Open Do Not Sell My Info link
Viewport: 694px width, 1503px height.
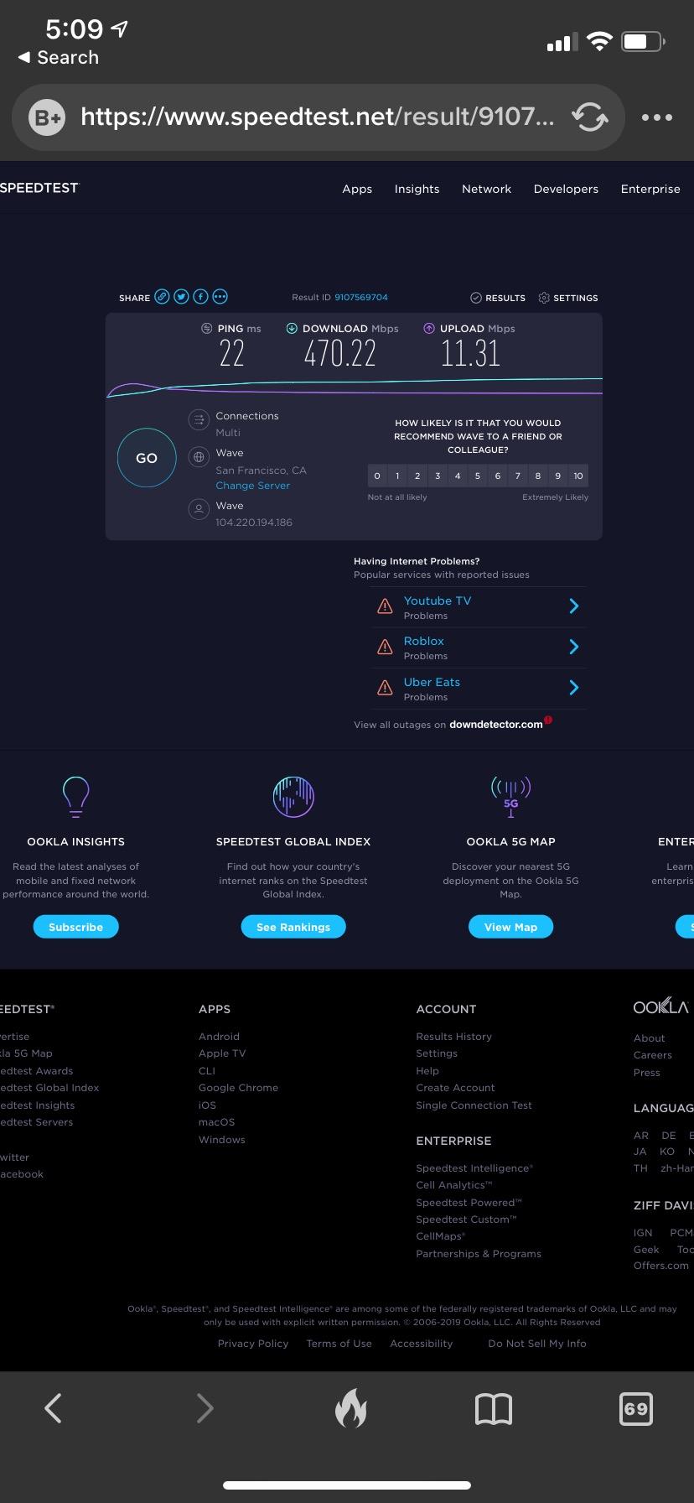pos(537,1344)
